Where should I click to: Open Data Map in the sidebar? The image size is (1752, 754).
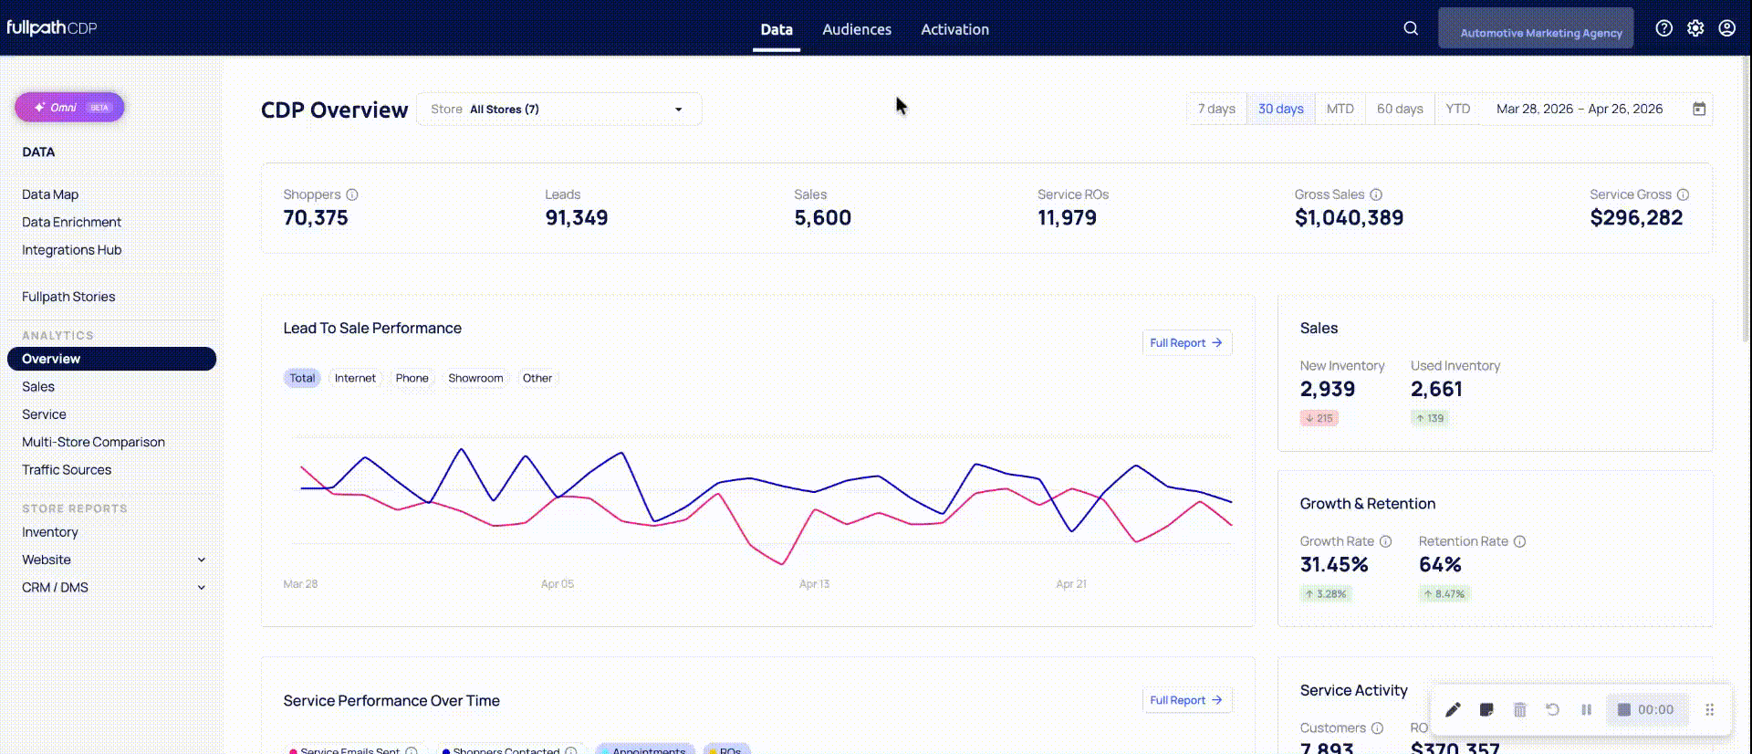[50, 194]
